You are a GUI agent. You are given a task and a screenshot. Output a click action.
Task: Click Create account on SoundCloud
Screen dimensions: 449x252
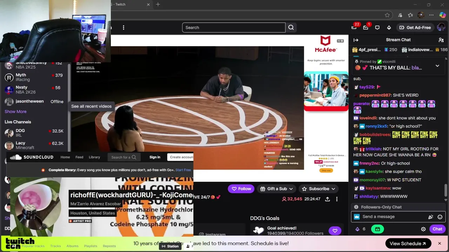pyautogui.click(x=181, y=157)
